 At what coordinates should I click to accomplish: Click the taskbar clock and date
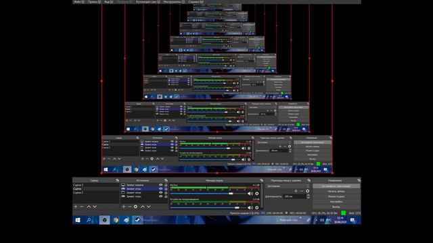[340, 220]
